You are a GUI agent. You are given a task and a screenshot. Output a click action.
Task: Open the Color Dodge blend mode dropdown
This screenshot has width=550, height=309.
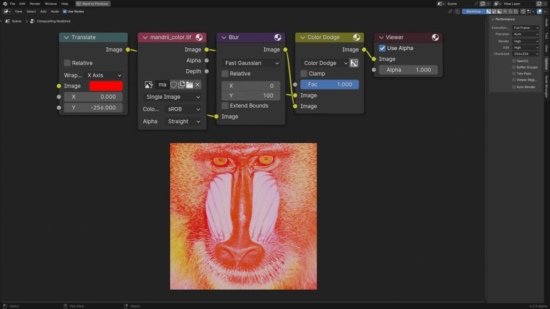click(322, 63)
